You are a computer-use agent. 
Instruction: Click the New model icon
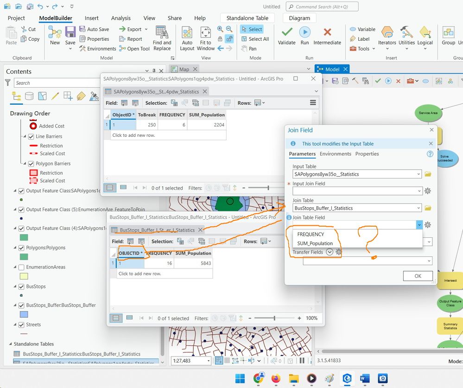tap(55, 32)
